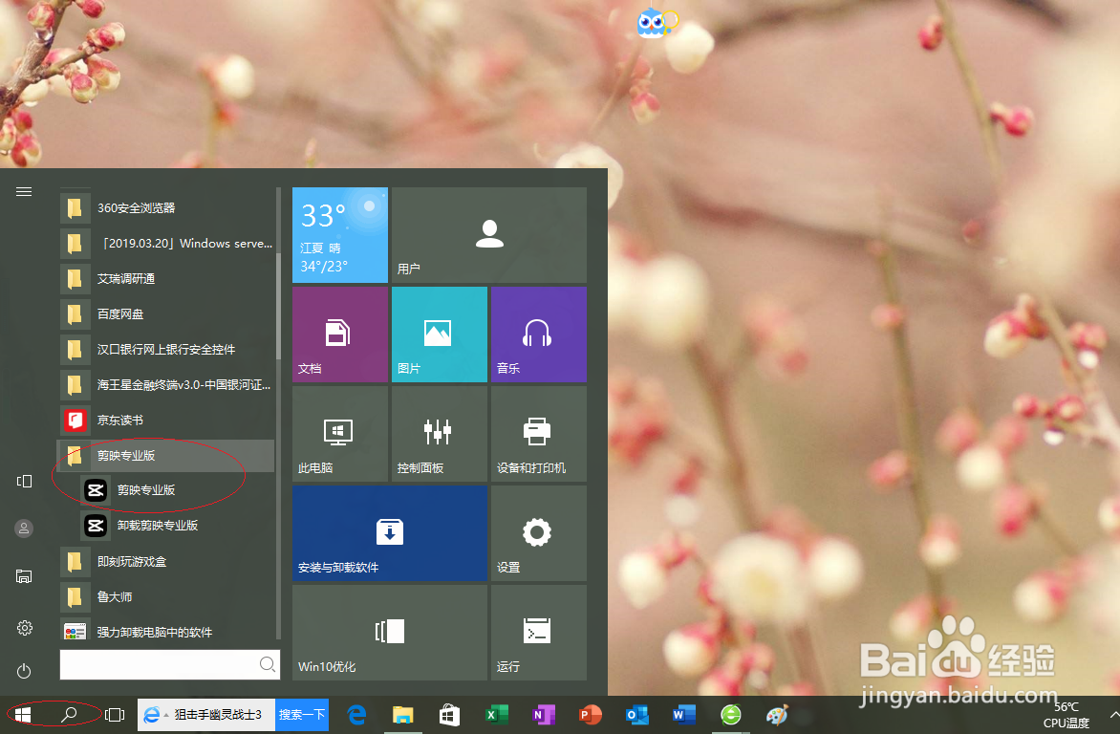Open the 文档 tile
Image resolution: width=1120 pixels, height=734 pixels.
340,335
